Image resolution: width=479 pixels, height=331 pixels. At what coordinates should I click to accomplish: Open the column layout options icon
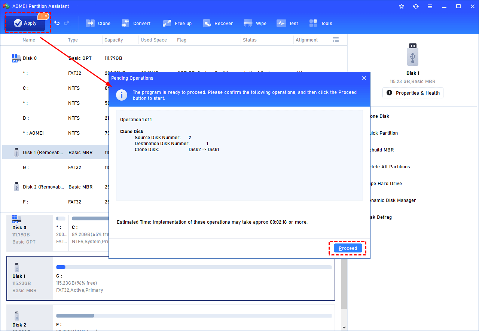336,39
